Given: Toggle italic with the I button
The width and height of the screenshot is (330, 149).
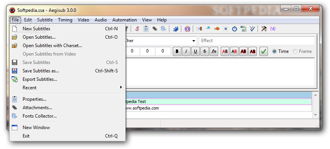Looking at the screenshot, I should pyautogui.click(x=186, y=51).
